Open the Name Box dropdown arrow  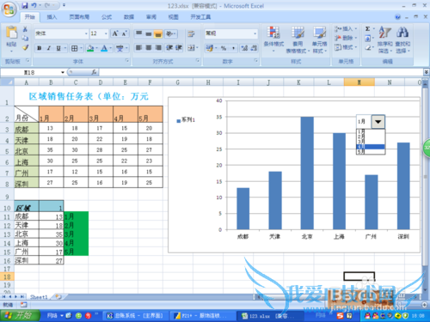click(x=63, y=72)
